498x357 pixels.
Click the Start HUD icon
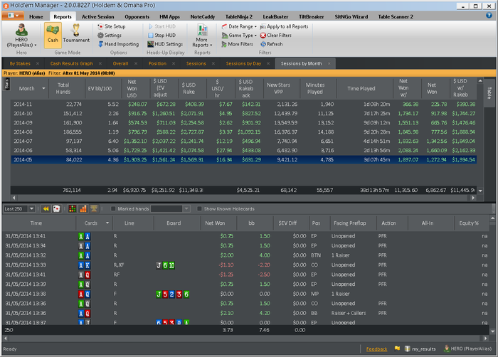(x=151, y=26)
